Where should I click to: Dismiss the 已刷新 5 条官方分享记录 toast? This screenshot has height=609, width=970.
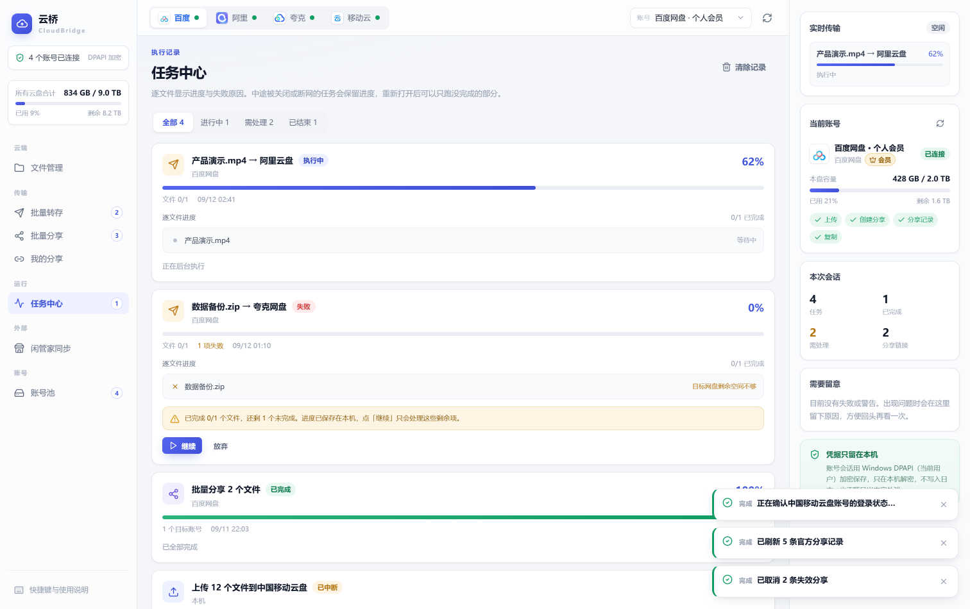pos(944,543)
